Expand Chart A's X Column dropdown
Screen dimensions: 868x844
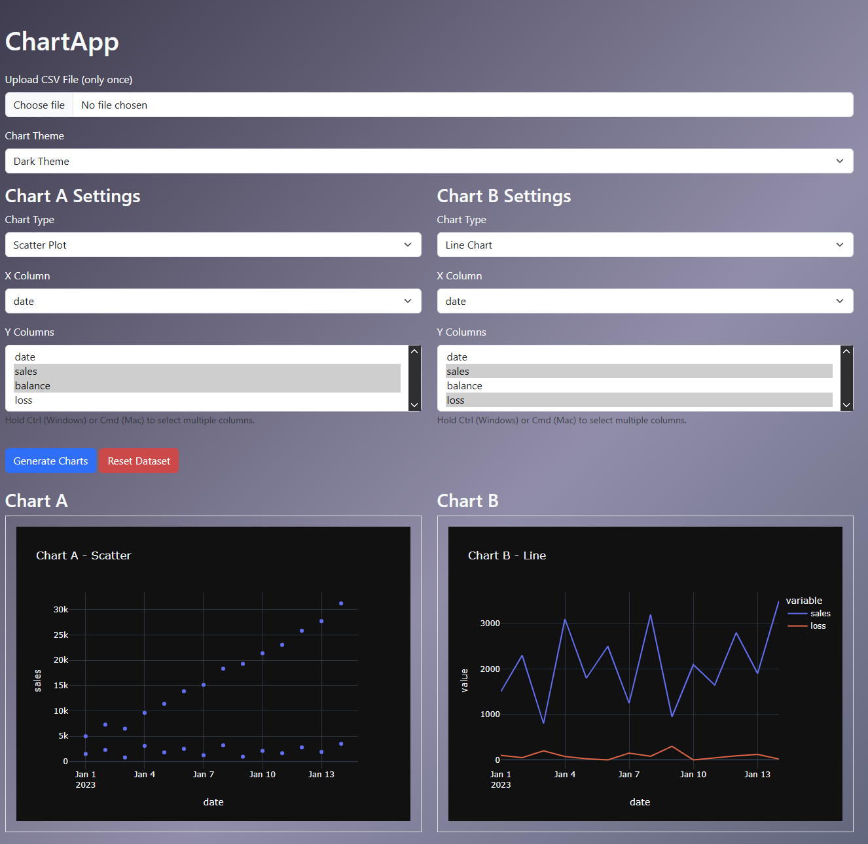213,301
